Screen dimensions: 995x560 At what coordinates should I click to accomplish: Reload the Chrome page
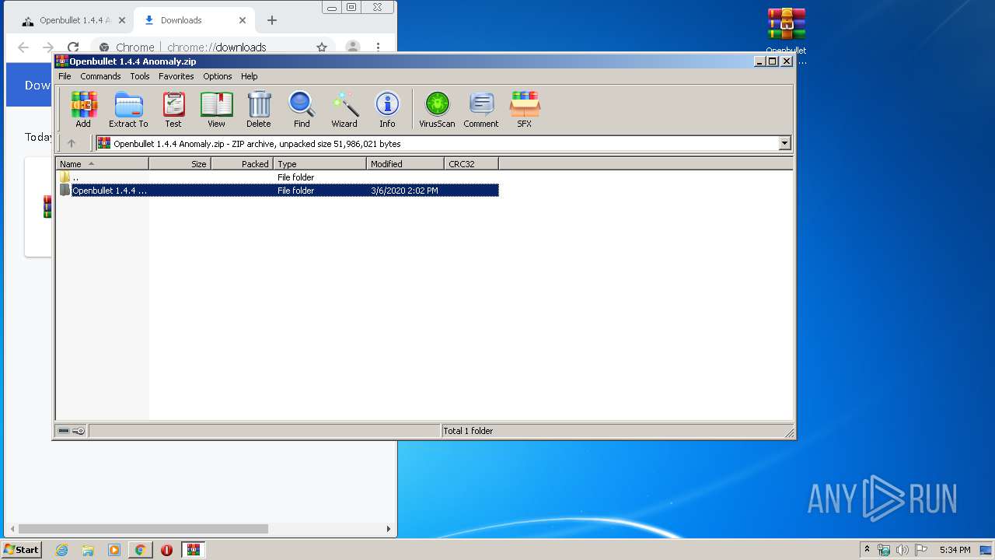73,47
